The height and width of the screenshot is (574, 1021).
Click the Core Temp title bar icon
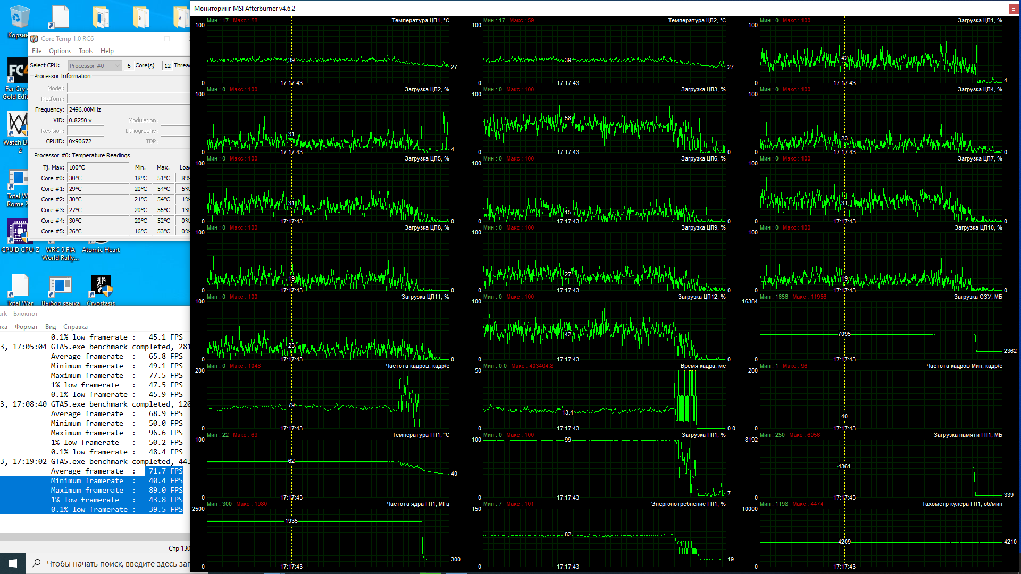click(35, 39)
